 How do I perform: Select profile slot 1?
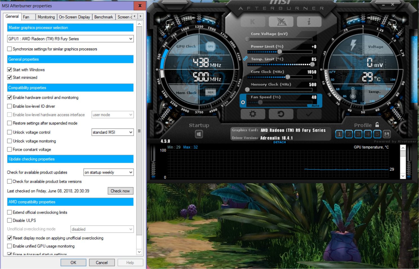coord(339,134)
